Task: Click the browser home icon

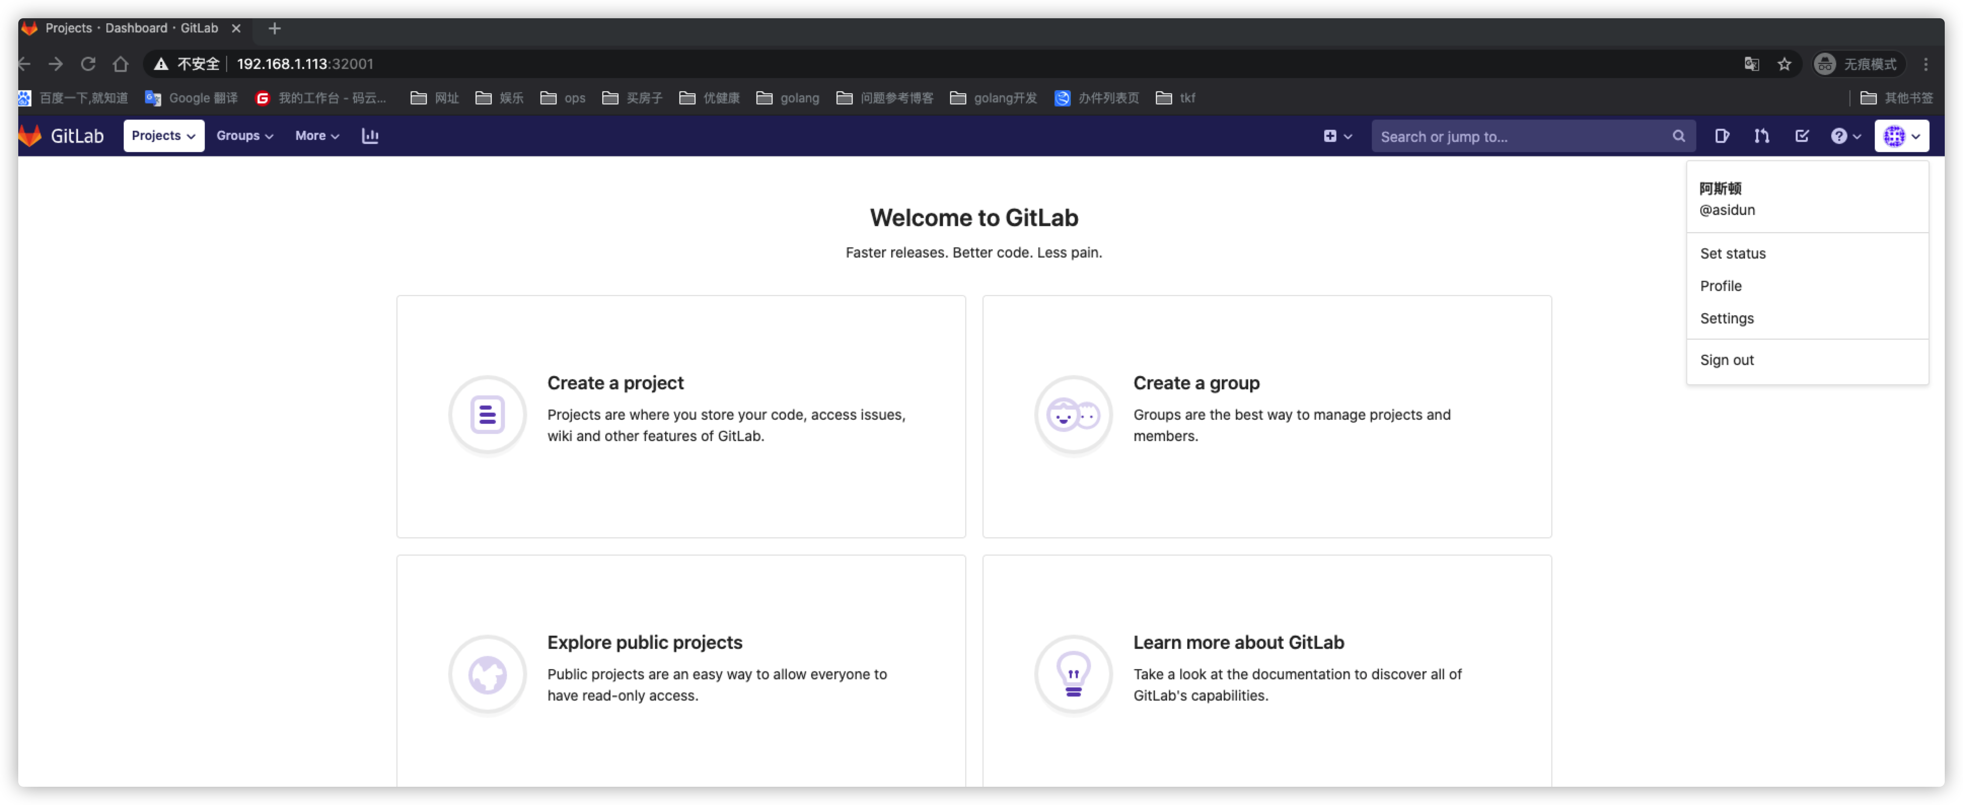Action: (x=120, y=64)
